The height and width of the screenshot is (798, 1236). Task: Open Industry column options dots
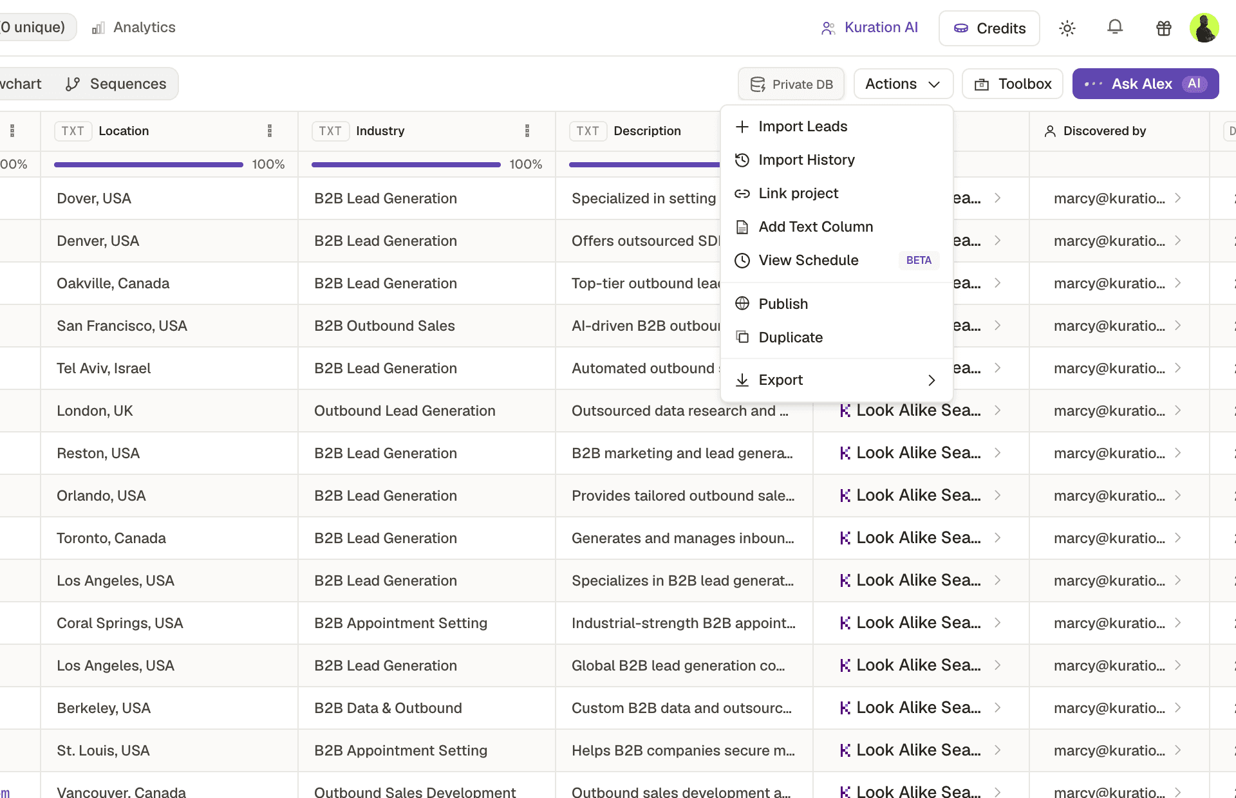(x=527, y=131)
